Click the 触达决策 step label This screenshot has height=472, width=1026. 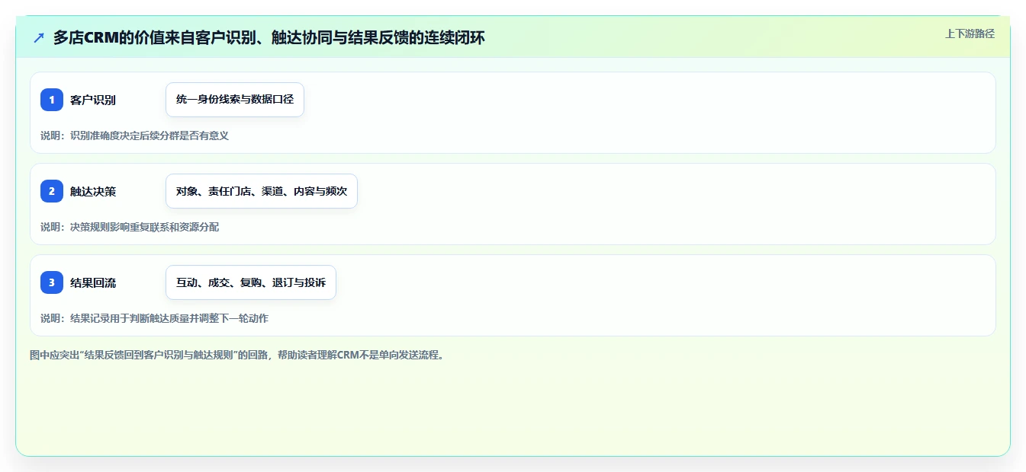point(93,191)
